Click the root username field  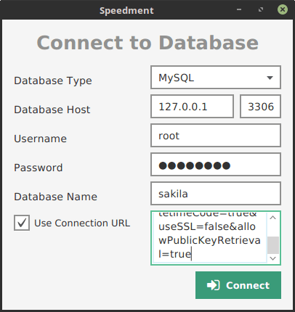point(216,136)
